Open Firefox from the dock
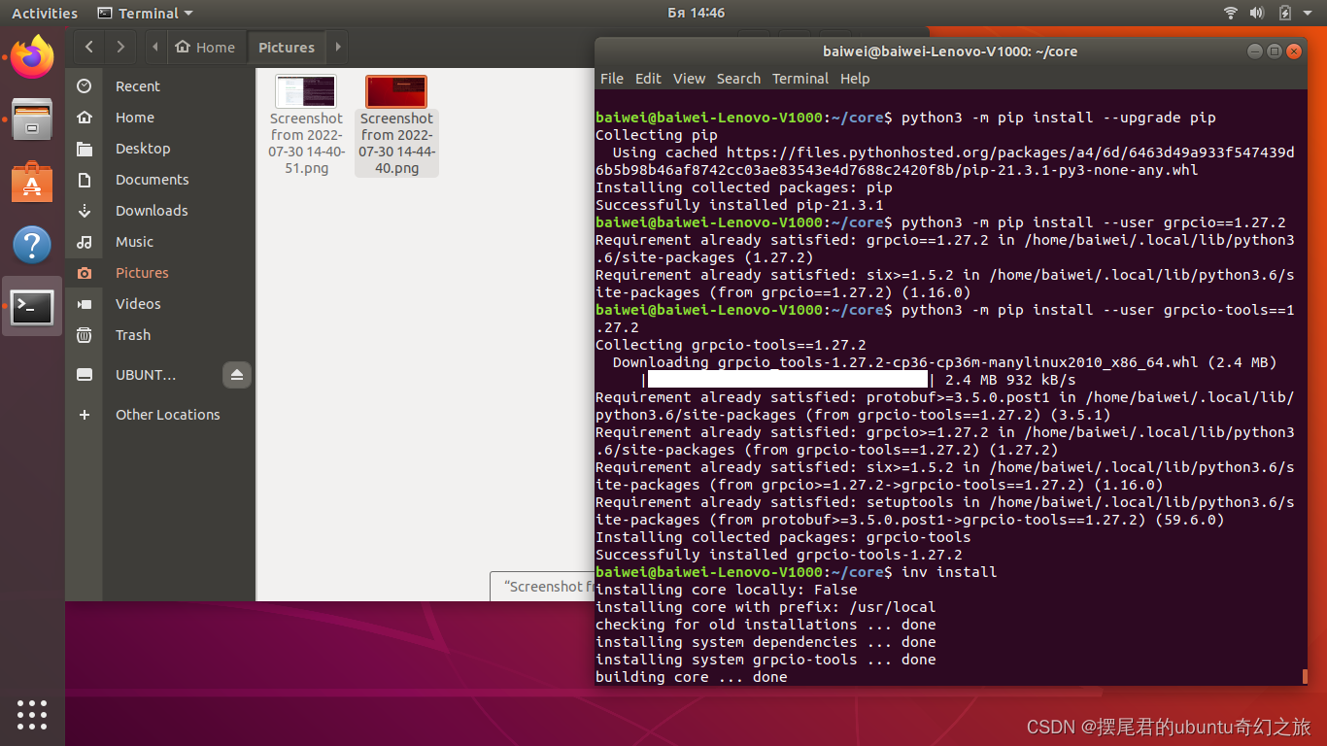 32,57
